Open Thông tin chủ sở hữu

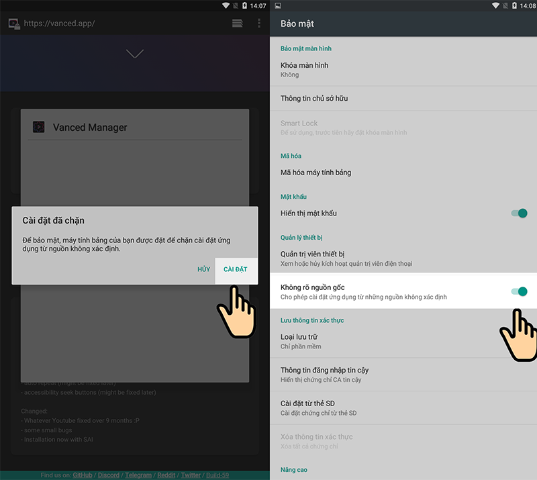[x=403, y=98]
